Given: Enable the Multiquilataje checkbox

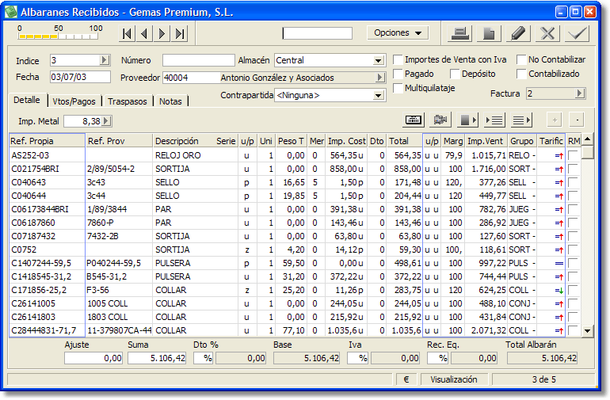Looking at the screenshot, I should tap(398, 89).
